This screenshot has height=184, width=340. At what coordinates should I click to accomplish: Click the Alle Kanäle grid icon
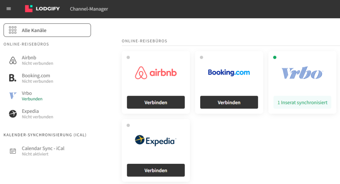(13, 30)
